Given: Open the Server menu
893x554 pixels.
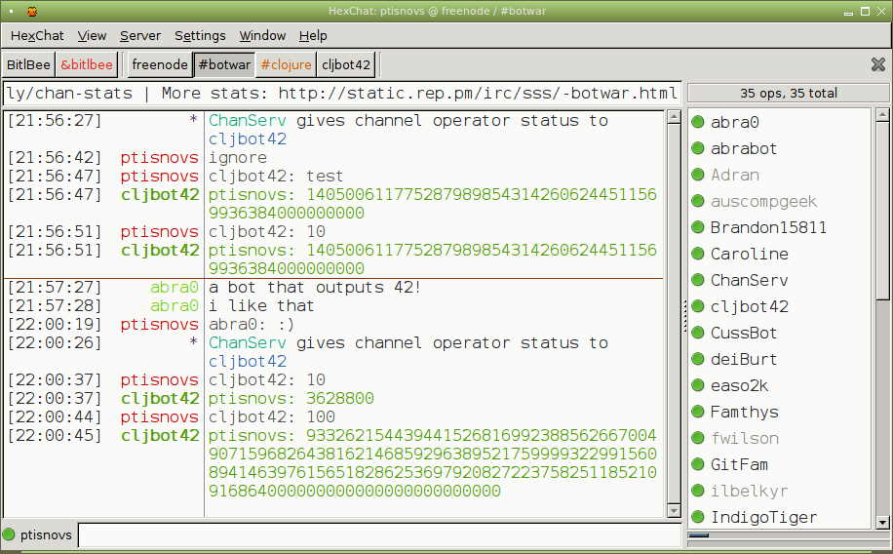Looking at the screenshot, I should [140, 36].
